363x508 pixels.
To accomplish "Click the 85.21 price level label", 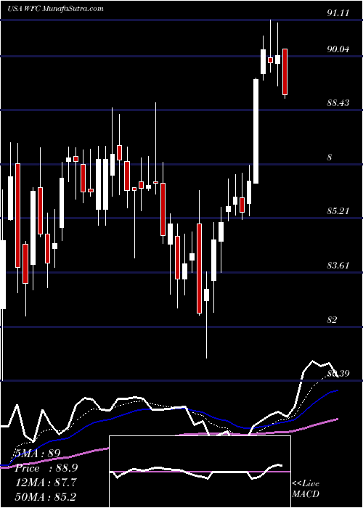I will tap(338, 211).
